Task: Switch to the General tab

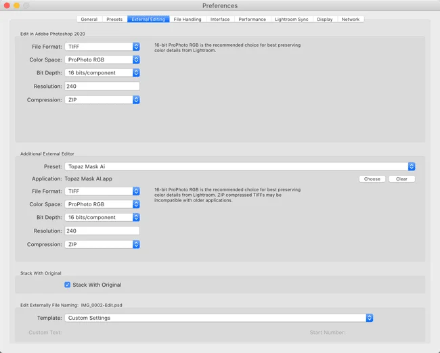Action: tap(89, 20)
